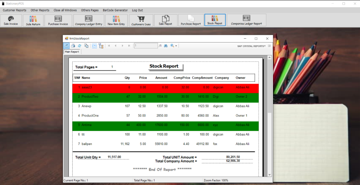The image size is (360, 185).
Task: Open the Customer Reports menu
Action: point(14,10)
